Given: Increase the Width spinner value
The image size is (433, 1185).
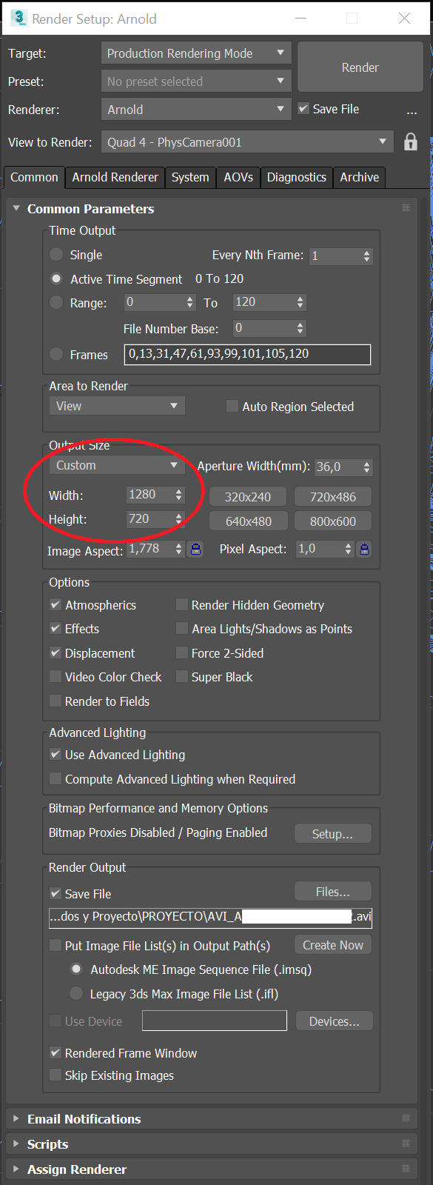Looking at the screenshot, I should pyautogui.click(x=179, y=490).
